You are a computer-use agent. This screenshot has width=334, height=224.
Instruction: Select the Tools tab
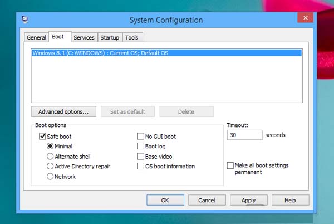point(132,37)
